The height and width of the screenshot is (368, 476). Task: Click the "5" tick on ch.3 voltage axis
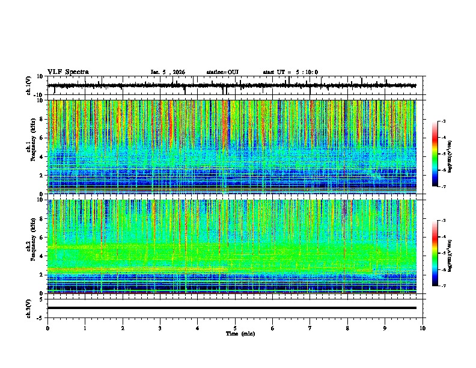pyautogui.click(x=41, y=299)
